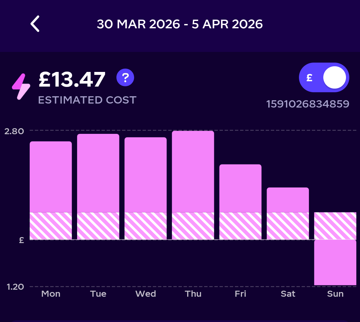The width and height of the screenshot is (360, 322).
Task: Tap Monday's striped standing charge segment
Action: point(51,226)
